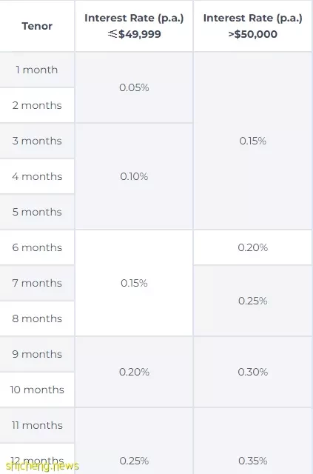The width and height of the screenshot is (313, 474).
Task: Choose the 8 months tenor cell
Action: (37, 318)
